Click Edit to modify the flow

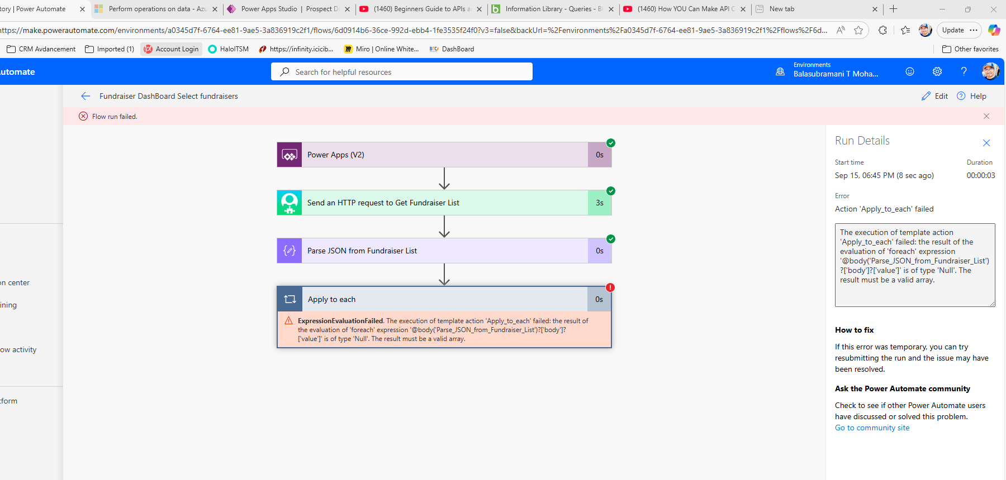click(x=935, y=96)
